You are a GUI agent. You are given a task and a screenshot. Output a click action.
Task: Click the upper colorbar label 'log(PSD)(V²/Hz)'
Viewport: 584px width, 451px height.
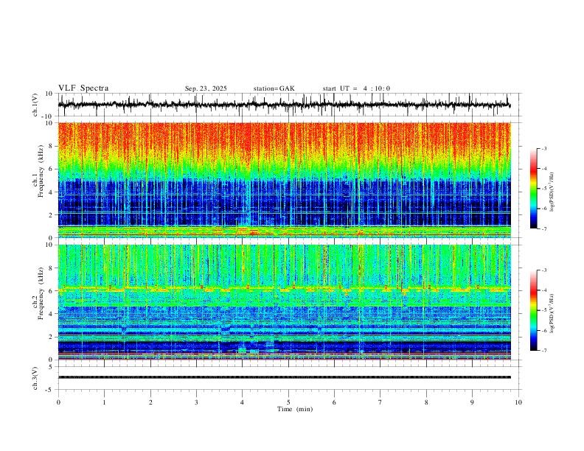pos(552,192)
